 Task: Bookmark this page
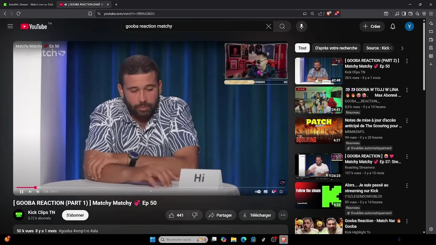point(90,14)
